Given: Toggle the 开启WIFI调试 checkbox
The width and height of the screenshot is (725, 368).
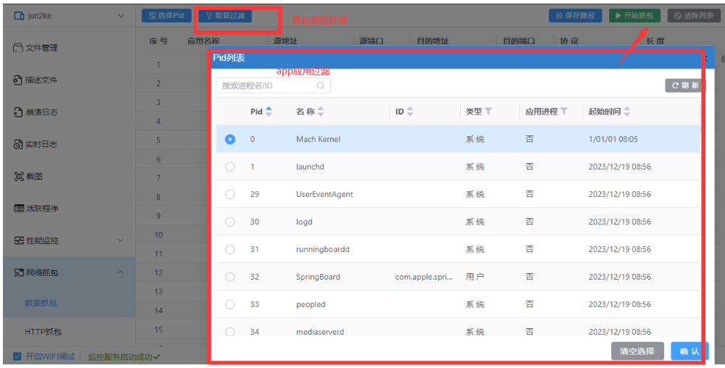Looking at the screenshot, I should click(x=17, y=356).
